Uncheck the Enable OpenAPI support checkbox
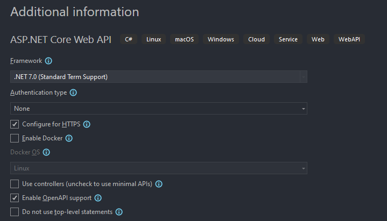The image size is (387, 221). [15, 198]
